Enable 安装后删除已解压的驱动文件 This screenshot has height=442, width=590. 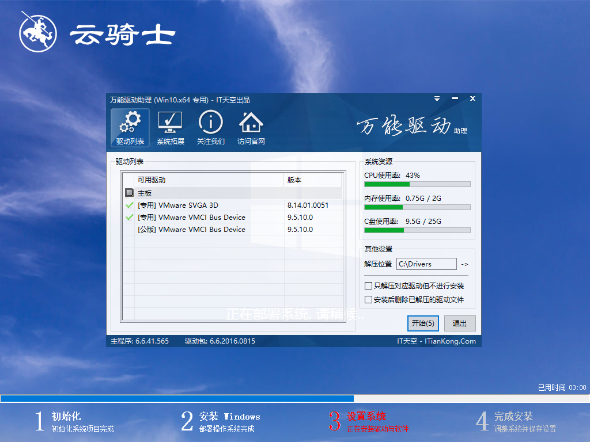[x=367, y=299]
